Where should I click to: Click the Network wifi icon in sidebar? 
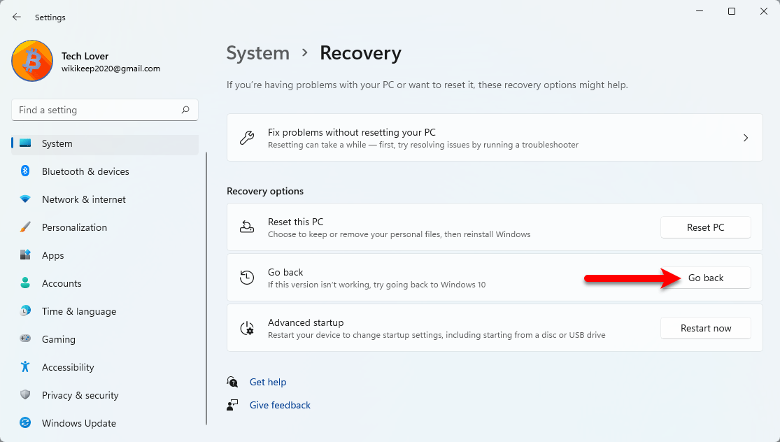pos(25,199)
